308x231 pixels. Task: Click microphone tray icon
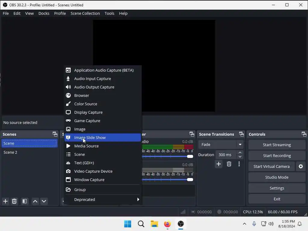coord(254,224)
